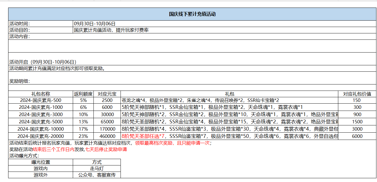Screen dimensions: 377x182
Task: Select cell 2024-国庆累充-500
Action: [40, 100]
